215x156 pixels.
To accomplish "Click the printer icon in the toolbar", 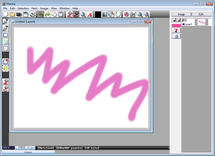I will [x=33, y=15].
